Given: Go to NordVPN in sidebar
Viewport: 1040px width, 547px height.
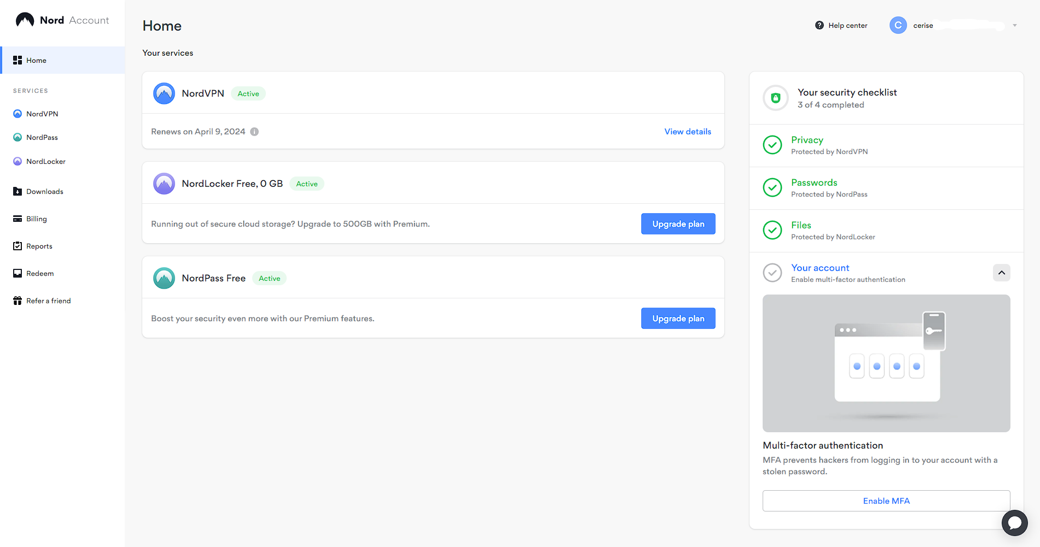Looking at the screenshot, I should (42, 114).
